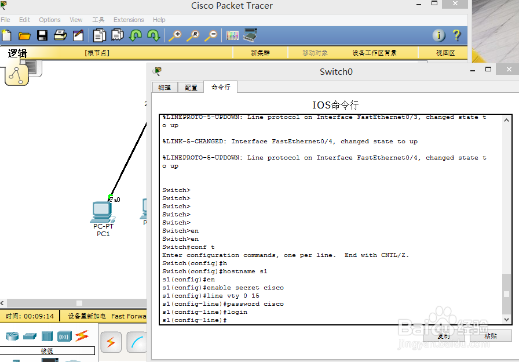This screenshot has height=362, width=519.
Task: Save using the floppy disk icon
Action: [42, 35]
